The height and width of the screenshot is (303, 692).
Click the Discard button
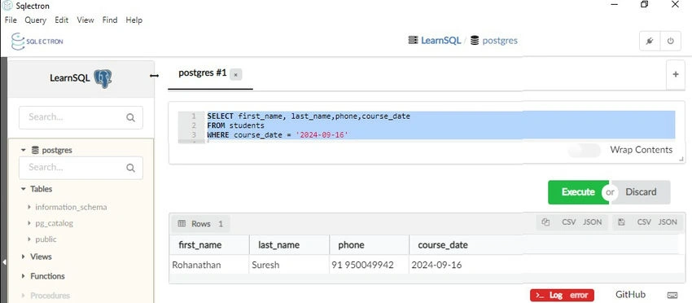(x=641, y=192)
